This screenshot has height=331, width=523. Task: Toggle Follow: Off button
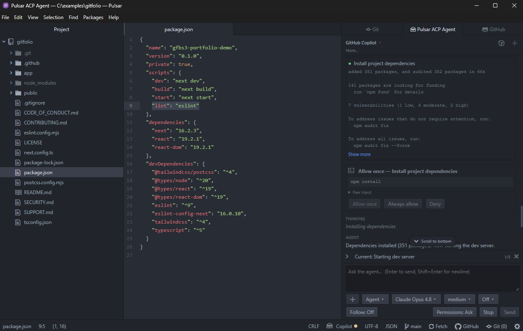(362, 312)
